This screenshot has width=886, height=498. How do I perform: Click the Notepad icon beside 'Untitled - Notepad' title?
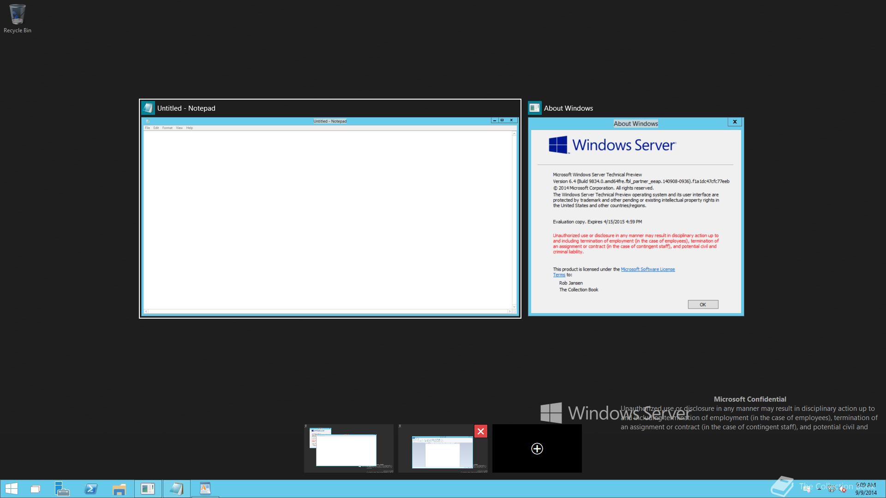pos(148,108)
